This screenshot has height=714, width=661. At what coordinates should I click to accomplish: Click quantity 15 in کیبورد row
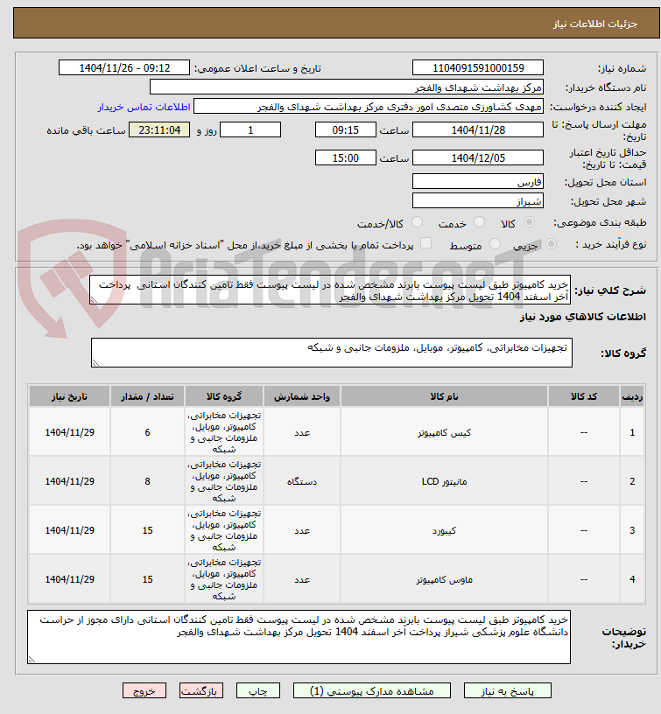(x=147, y=530)
